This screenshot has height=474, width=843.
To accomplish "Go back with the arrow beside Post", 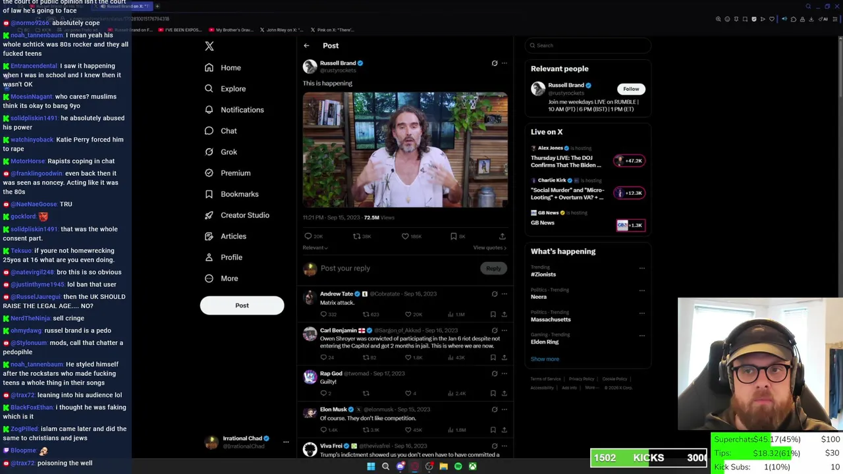I will tap(306, 45).
